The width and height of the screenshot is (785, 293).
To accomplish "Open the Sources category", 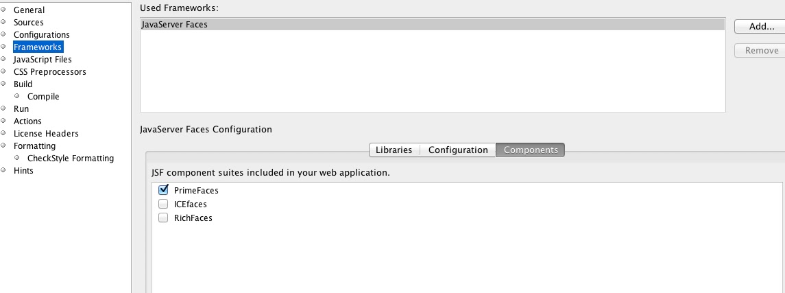I will pyautogui.click(x=29, y=23).
